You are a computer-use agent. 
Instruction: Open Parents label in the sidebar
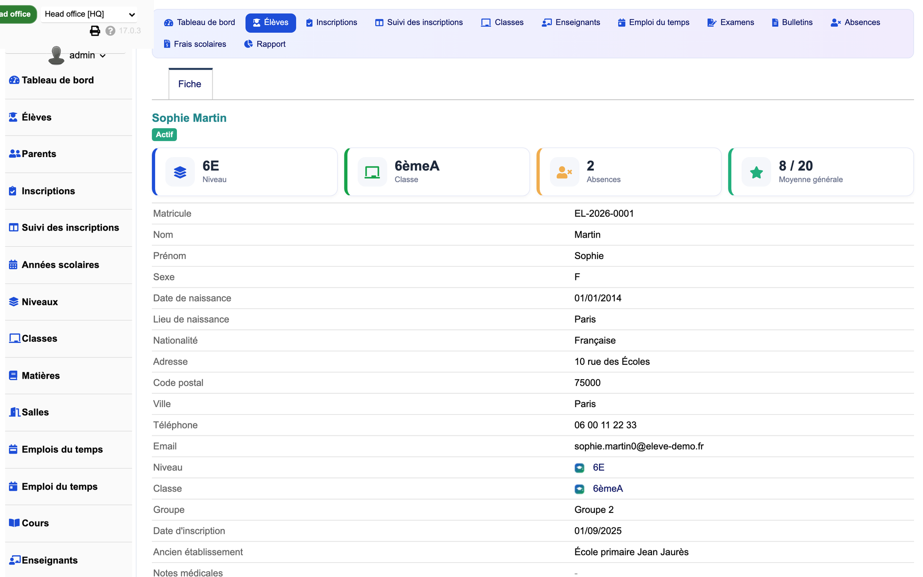[39, 154]
